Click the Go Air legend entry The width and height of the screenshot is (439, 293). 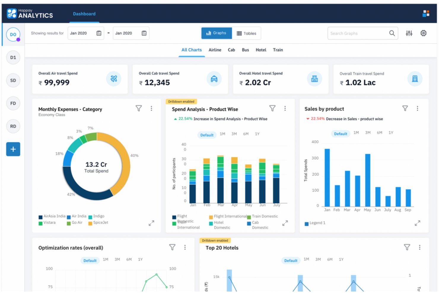coord(75,223)
